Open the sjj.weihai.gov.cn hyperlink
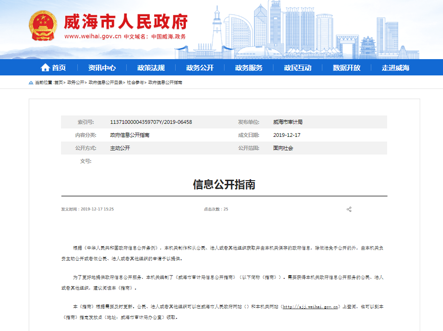 pyautogui.click(x=310, y=307)
